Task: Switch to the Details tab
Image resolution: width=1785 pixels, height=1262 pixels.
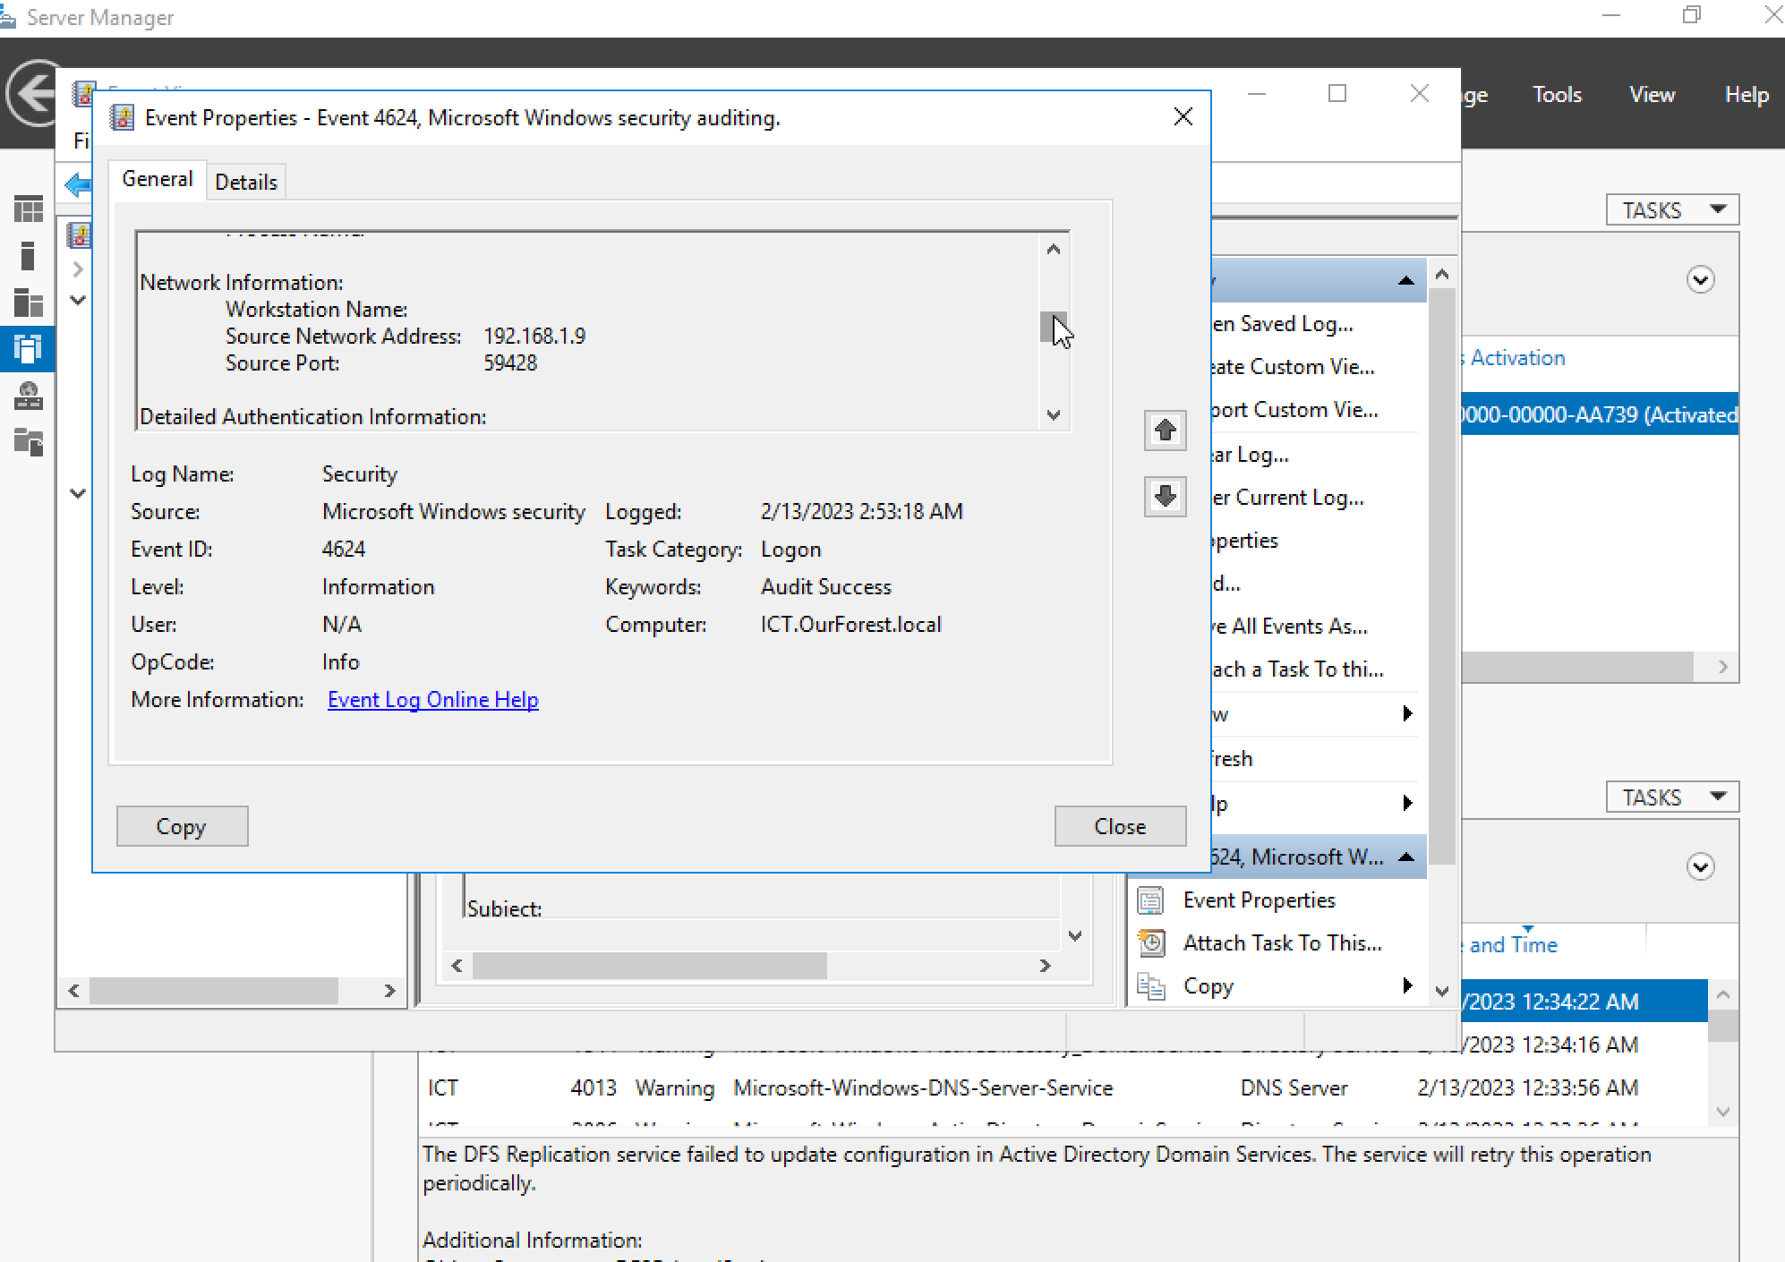Action: pyautogui.click(x=246, y=182)
